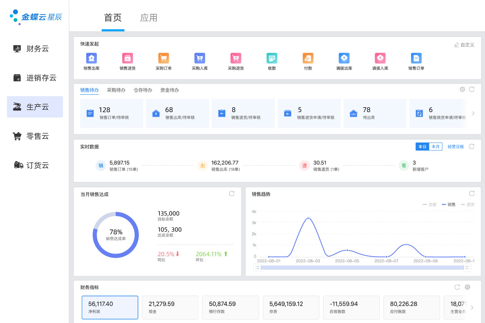Click the chart date range slider bar
The height and width of the screenshot is (323, 485).
point(362,268)
